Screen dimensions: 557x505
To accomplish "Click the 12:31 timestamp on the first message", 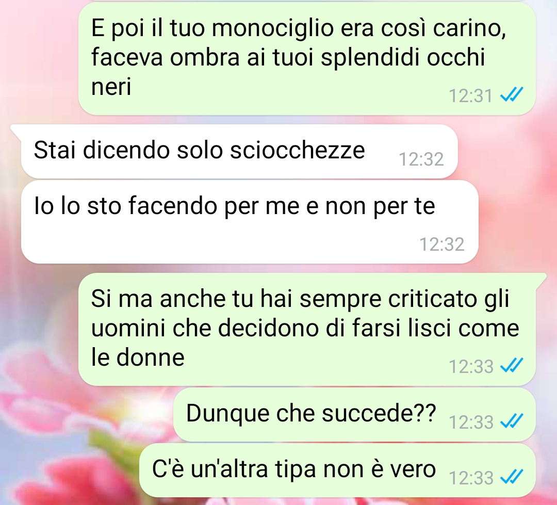I will click(471, 96).
